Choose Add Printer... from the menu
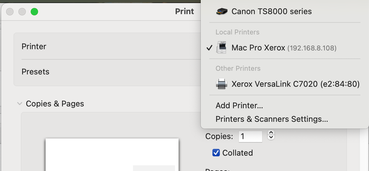 (239, 105)
